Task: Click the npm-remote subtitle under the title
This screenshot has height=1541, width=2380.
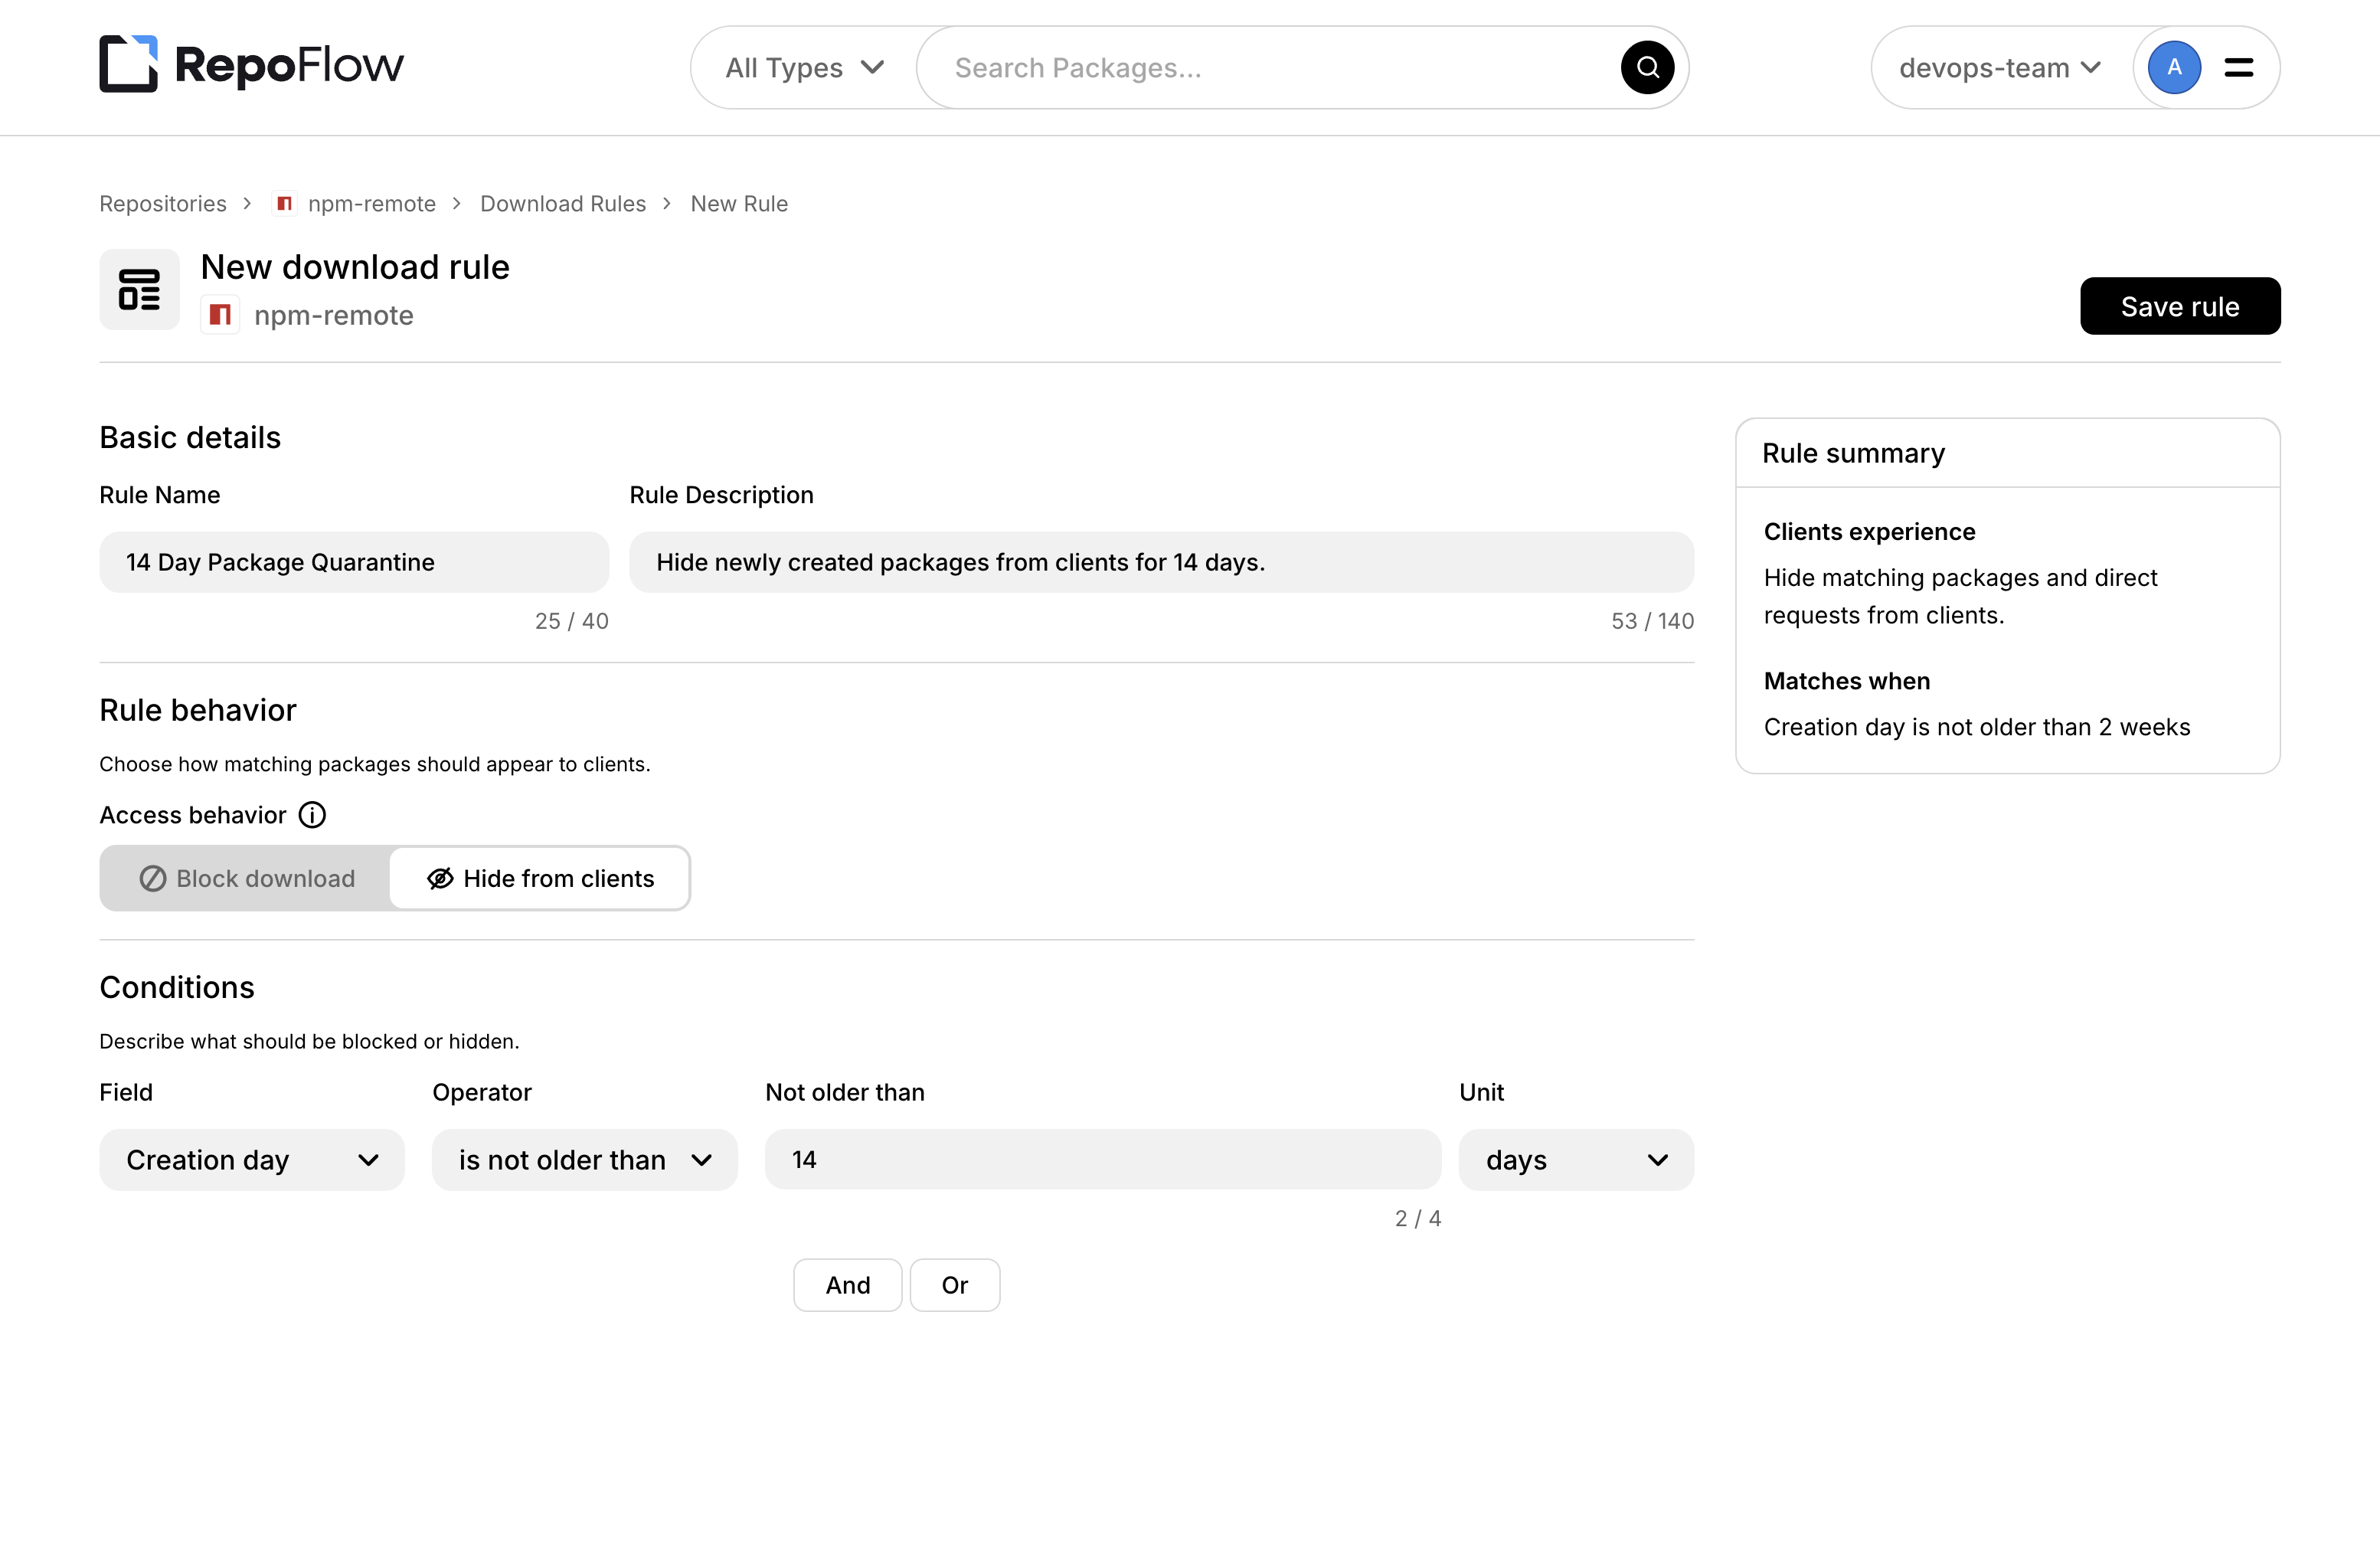Action: pyautogui.click(x=334, y=315)
